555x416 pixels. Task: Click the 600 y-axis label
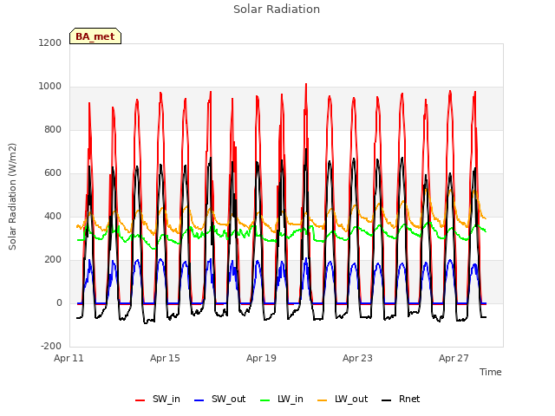click(53, 173)
